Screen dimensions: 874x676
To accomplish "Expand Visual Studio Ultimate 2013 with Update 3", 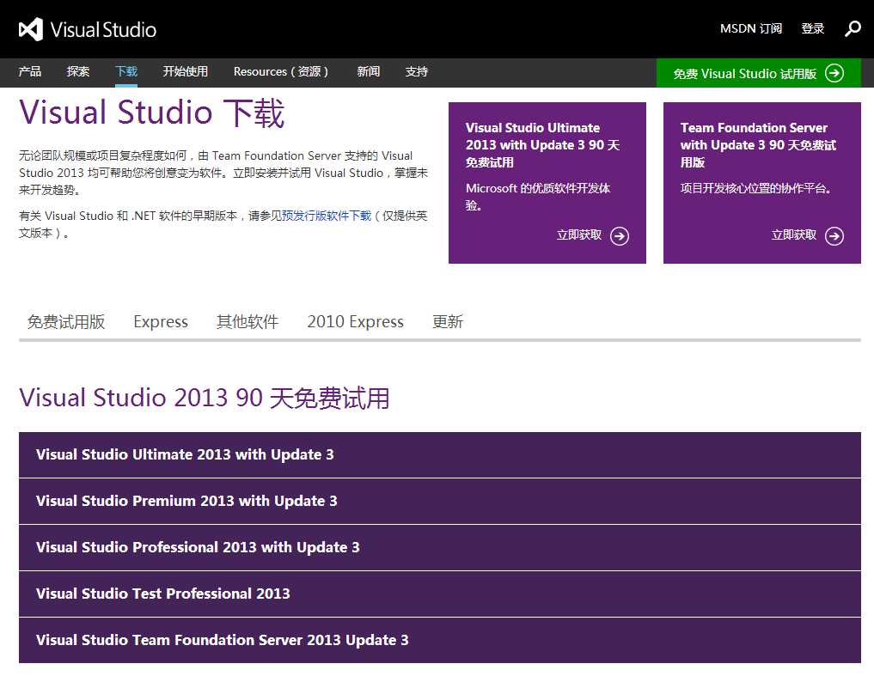I will point(440,454).
